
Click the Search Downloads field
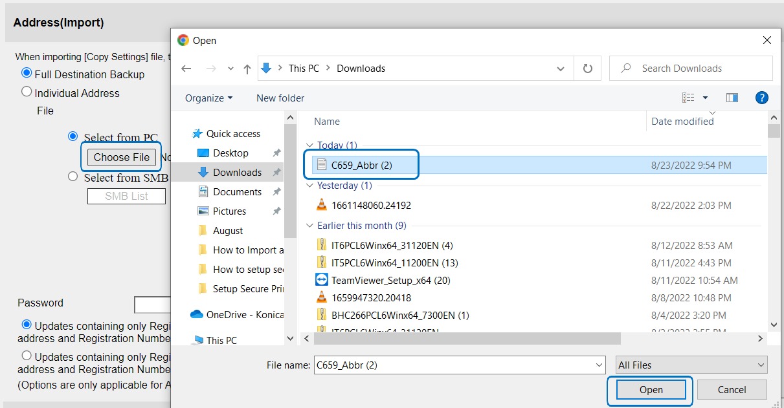click(691, 69)
